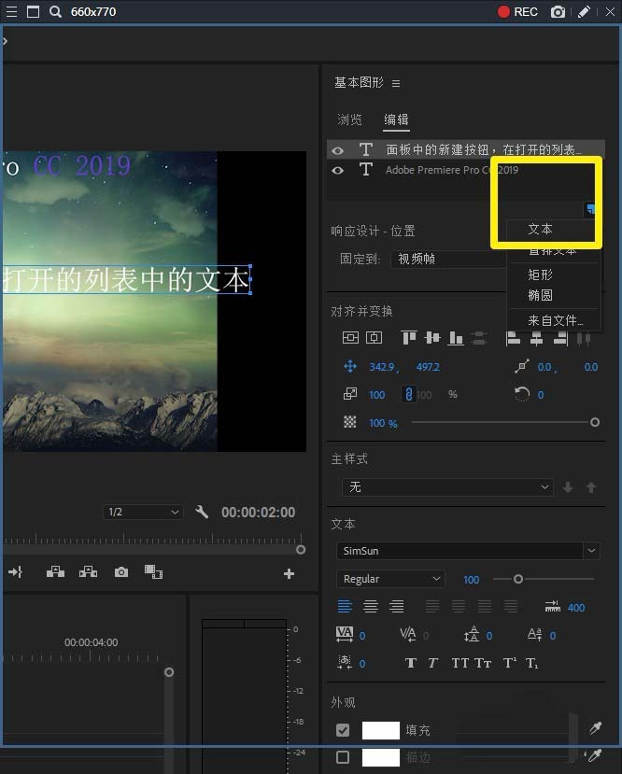Open the master style 无 dropdown
This screenshot has height=774, width=622.
(x=447, y=487)
